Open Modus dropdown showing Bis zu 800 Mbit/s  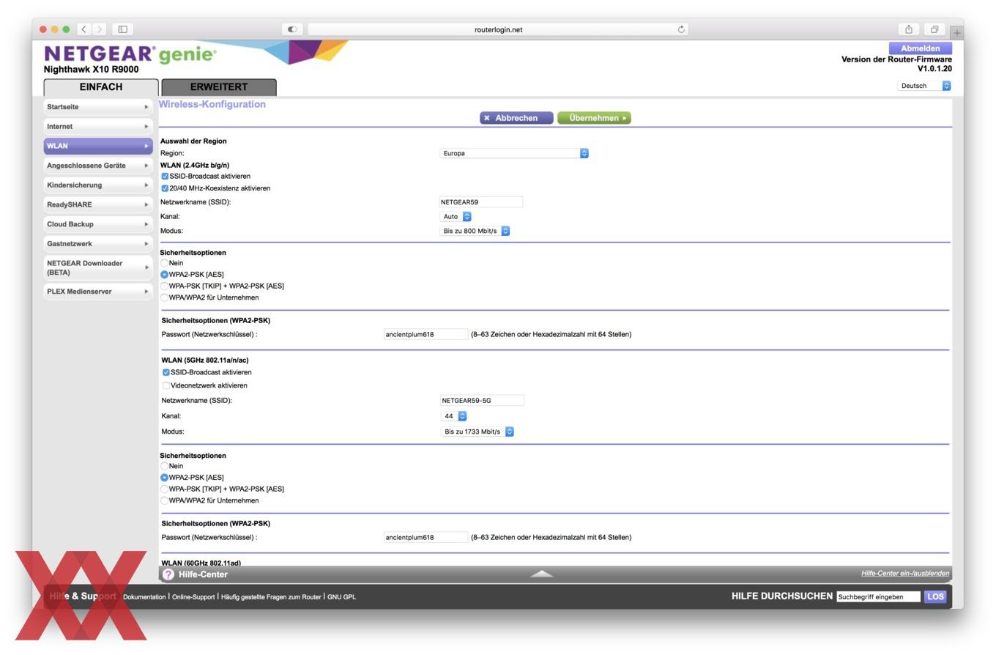(475, 231)
